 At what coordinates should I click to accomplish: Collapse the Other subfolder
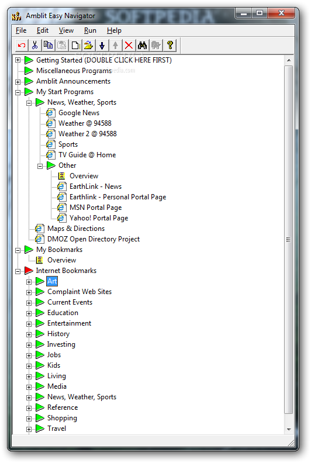click(x=40, y=166)
